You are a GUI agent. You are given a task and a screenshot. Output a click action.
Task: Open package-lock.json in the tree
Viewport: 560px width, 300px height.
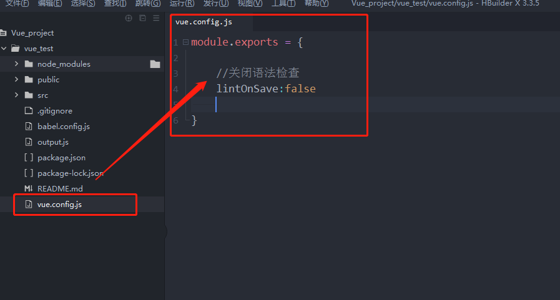[x=71, y=173]
